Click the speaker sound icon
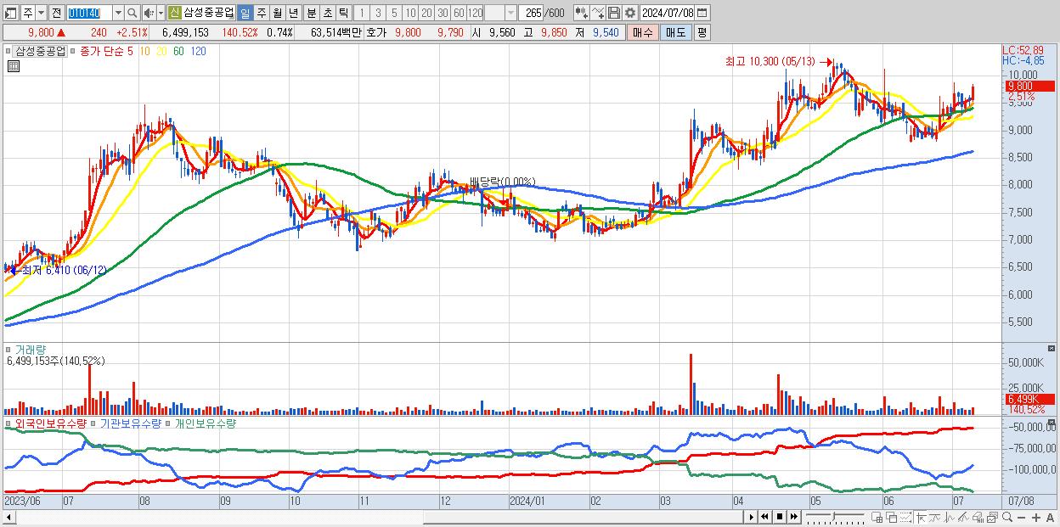The image size is (1060, 527). coord(149,13)
